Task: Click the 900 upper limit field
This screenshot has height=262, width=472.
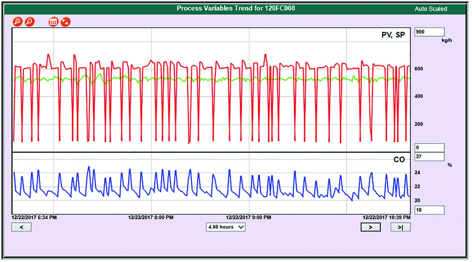Action: tap(429, 32)
